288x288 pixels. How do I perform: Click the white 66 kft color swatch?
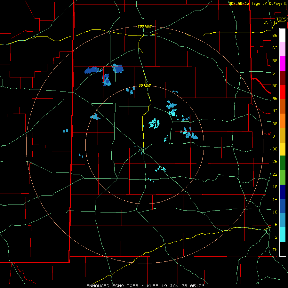click(283, 35)
